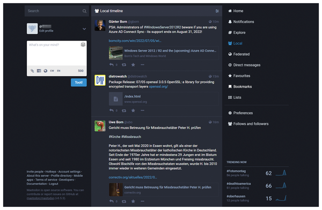Click the distrowatch avatar
Viewport: 322px width, 210px height.
pyautogui.click(x=100, y=80)
